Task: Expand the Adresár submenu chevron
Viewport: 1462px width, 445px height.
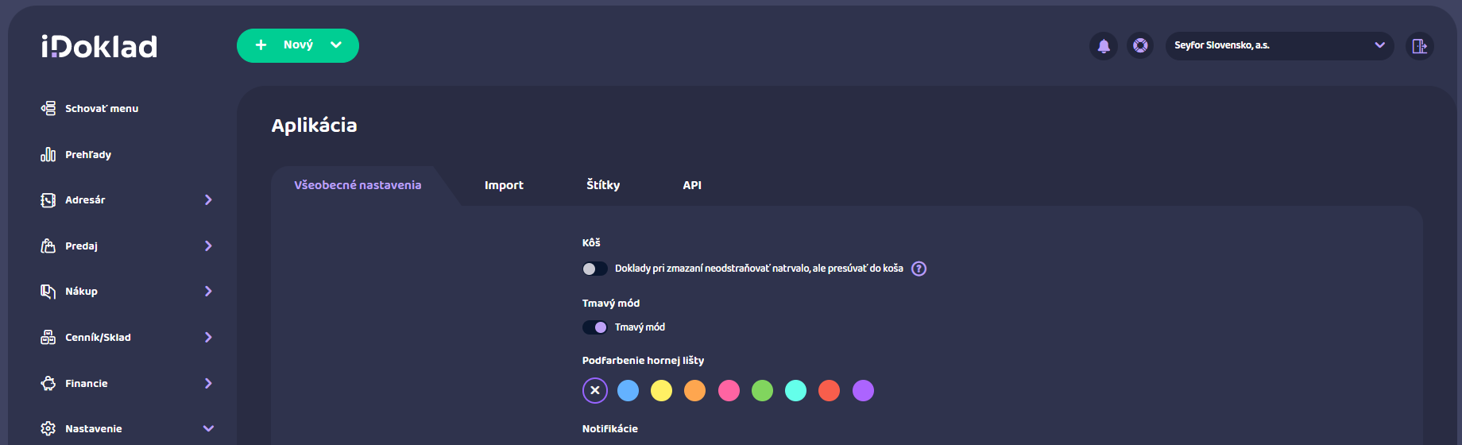Action: point(208,200)
